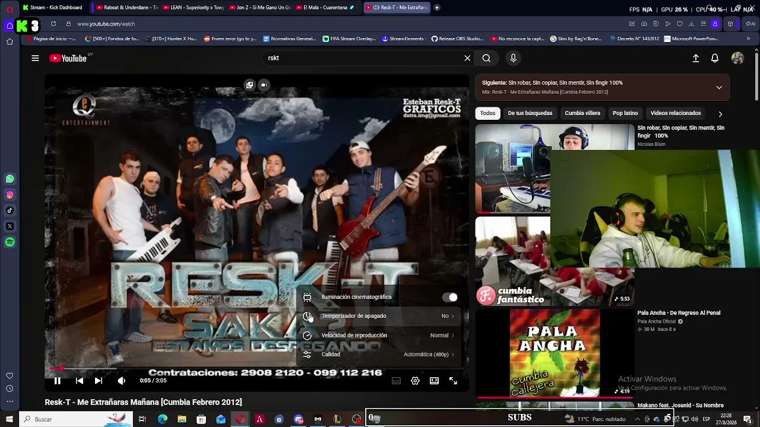
Task: Open the YouTube account avatar menu
Action: [737, 58]
